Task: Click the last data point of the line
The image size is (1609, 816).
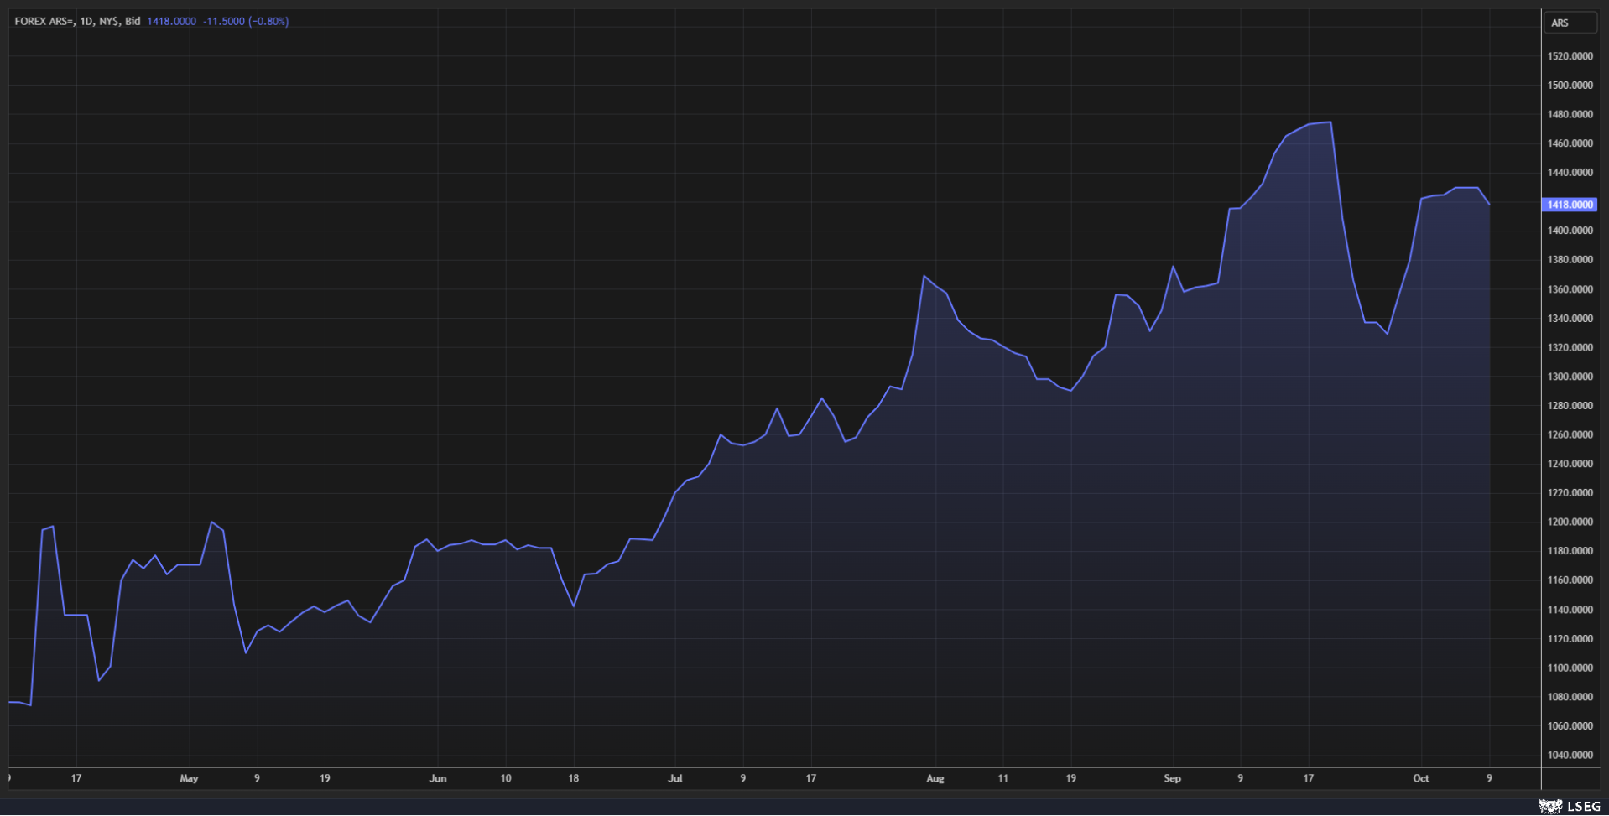Action: [x=1489, y=204]
